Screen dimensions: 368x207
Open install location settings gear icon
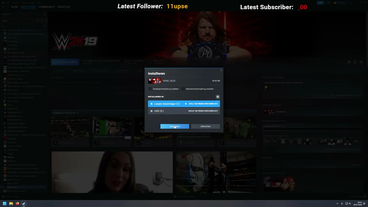click(x=218, y=97)
